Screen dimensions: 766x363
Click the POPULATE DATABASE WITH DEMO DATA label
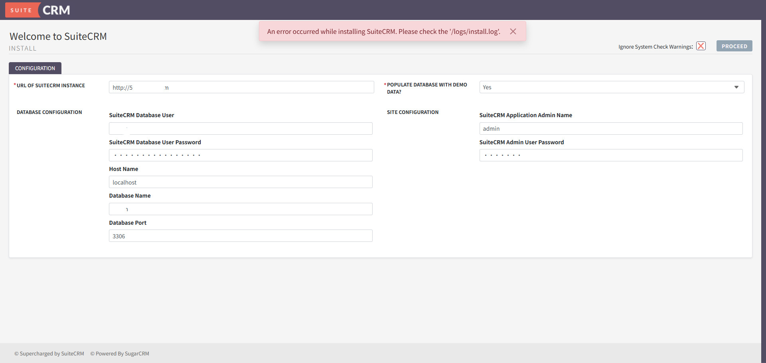pos(427,88)
